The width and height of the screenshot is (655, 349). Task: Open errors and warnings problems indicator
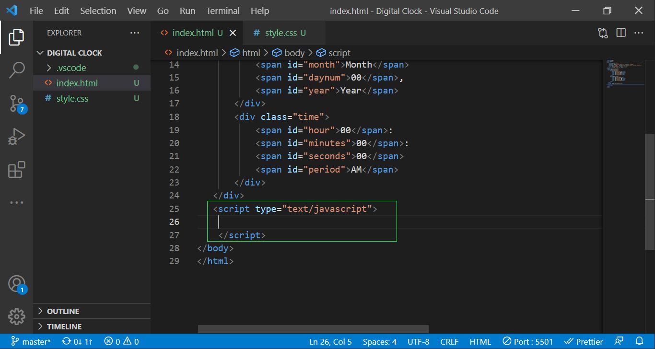click(x=121, y=342)
